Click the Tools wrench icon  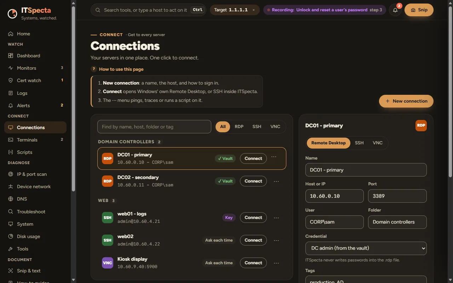coord(11,249)
